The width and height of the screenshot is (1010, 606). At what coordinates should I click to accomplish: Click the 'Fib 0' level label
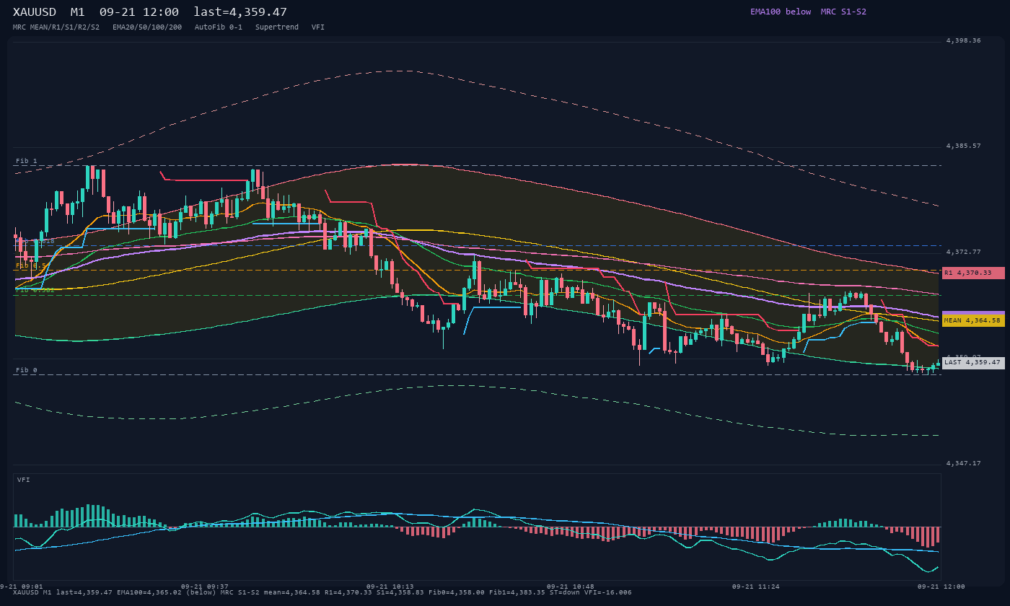coord(27,370)
